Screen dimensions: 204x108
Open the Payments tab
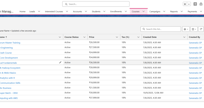tap(192, 11)
